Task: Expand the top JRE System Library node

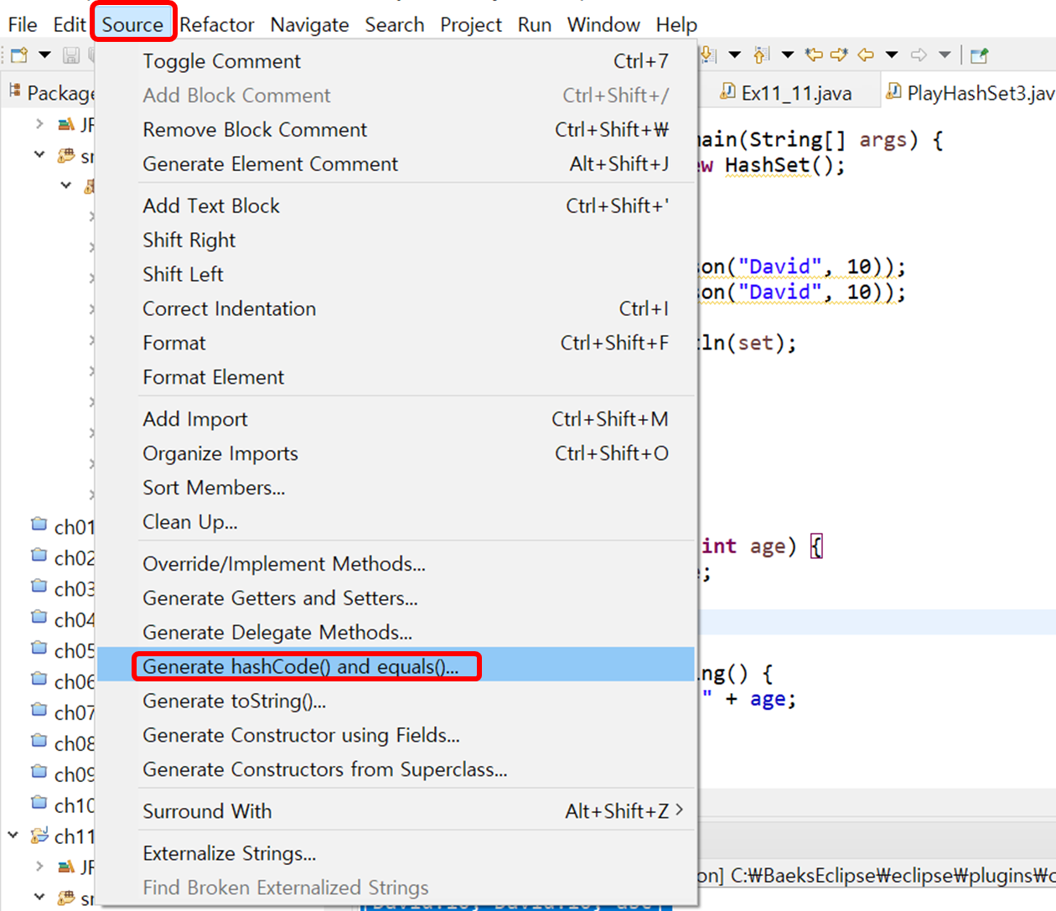Action: pyautogui.click(x=39, y=124)
